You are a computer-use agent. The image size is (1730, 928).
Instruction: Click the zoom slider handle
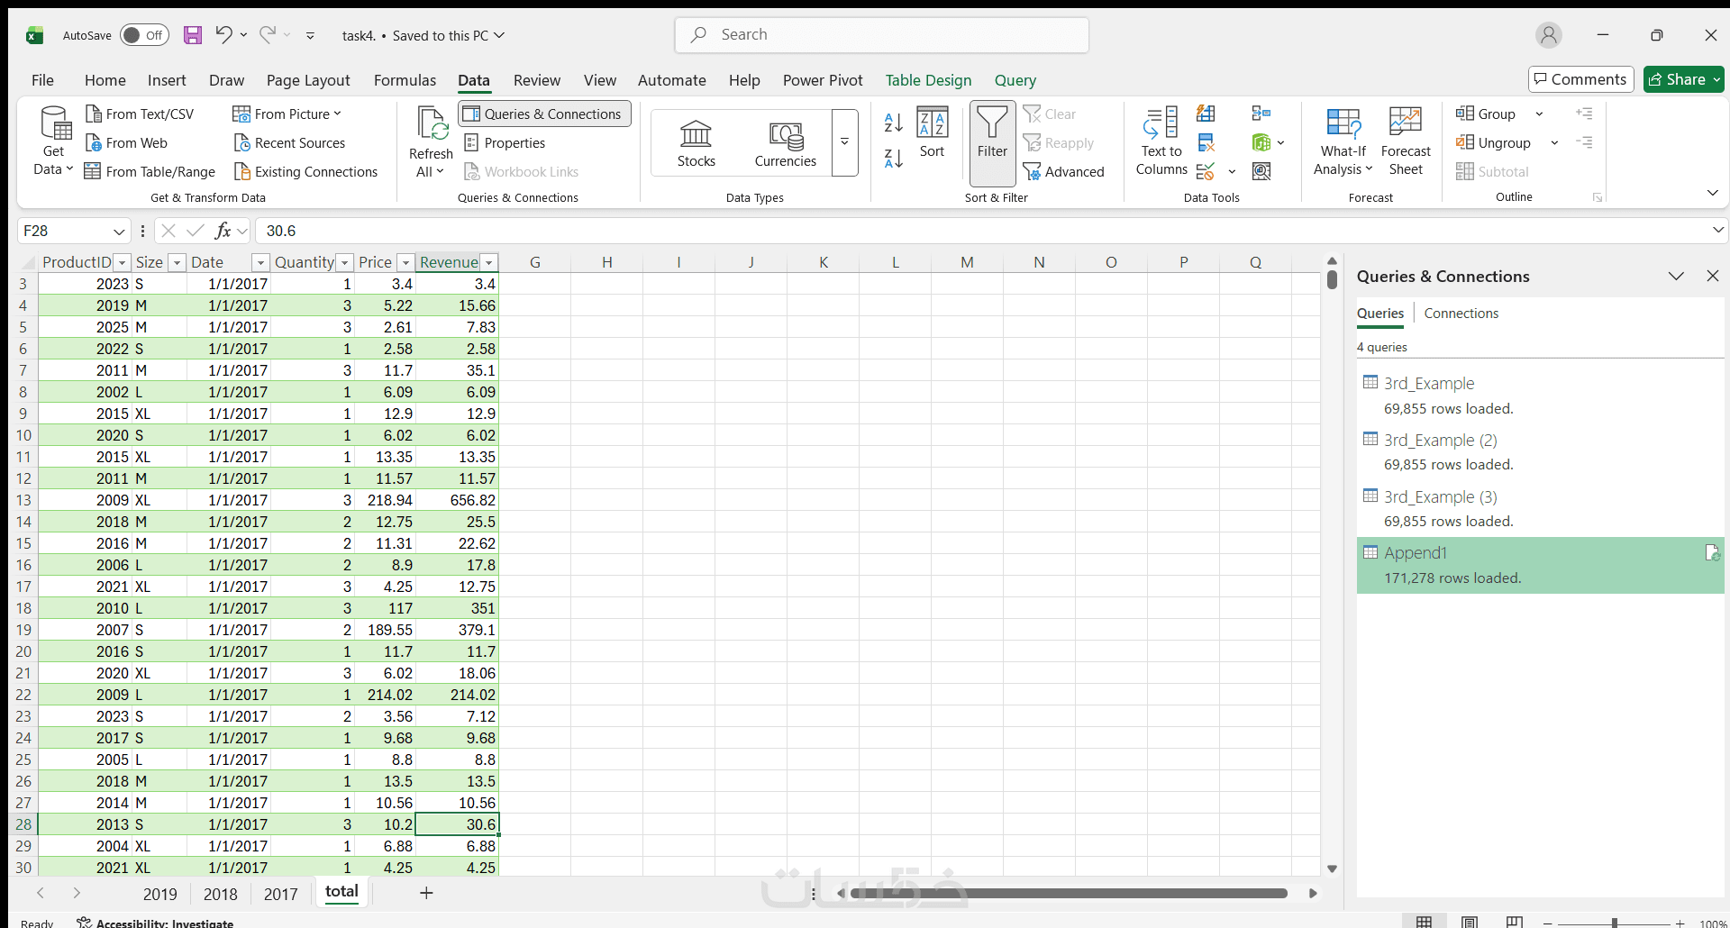tap(1615, 923)
